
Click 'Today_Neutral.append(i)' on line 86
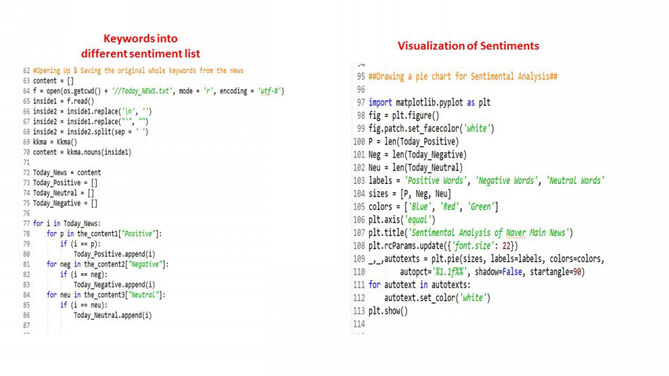pyautogui.click(x=113, y=315)
